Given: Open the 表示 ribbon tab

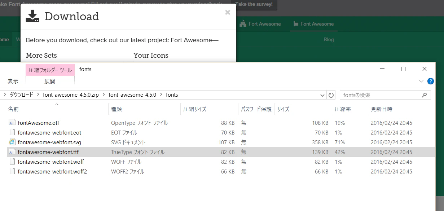Looking at the screenshot, I should tap(13, 81).
